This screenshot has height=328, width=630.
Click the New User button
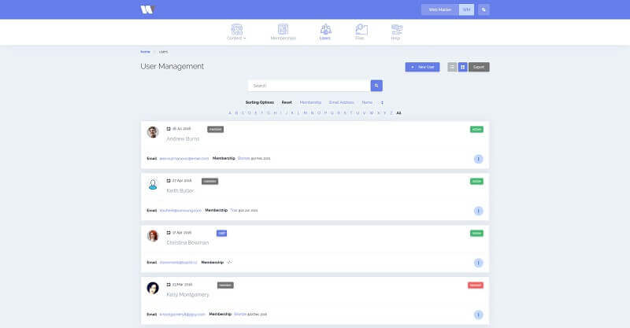(422, 67)
